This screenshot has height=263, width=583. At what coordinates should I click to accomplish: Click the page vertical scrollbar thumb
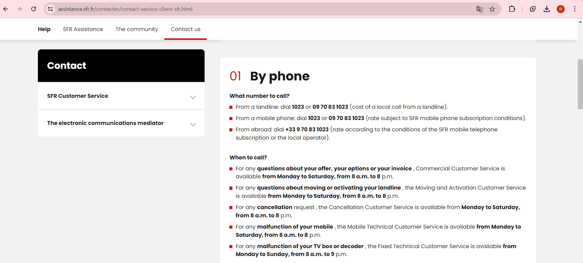click(x=580, y=84)
